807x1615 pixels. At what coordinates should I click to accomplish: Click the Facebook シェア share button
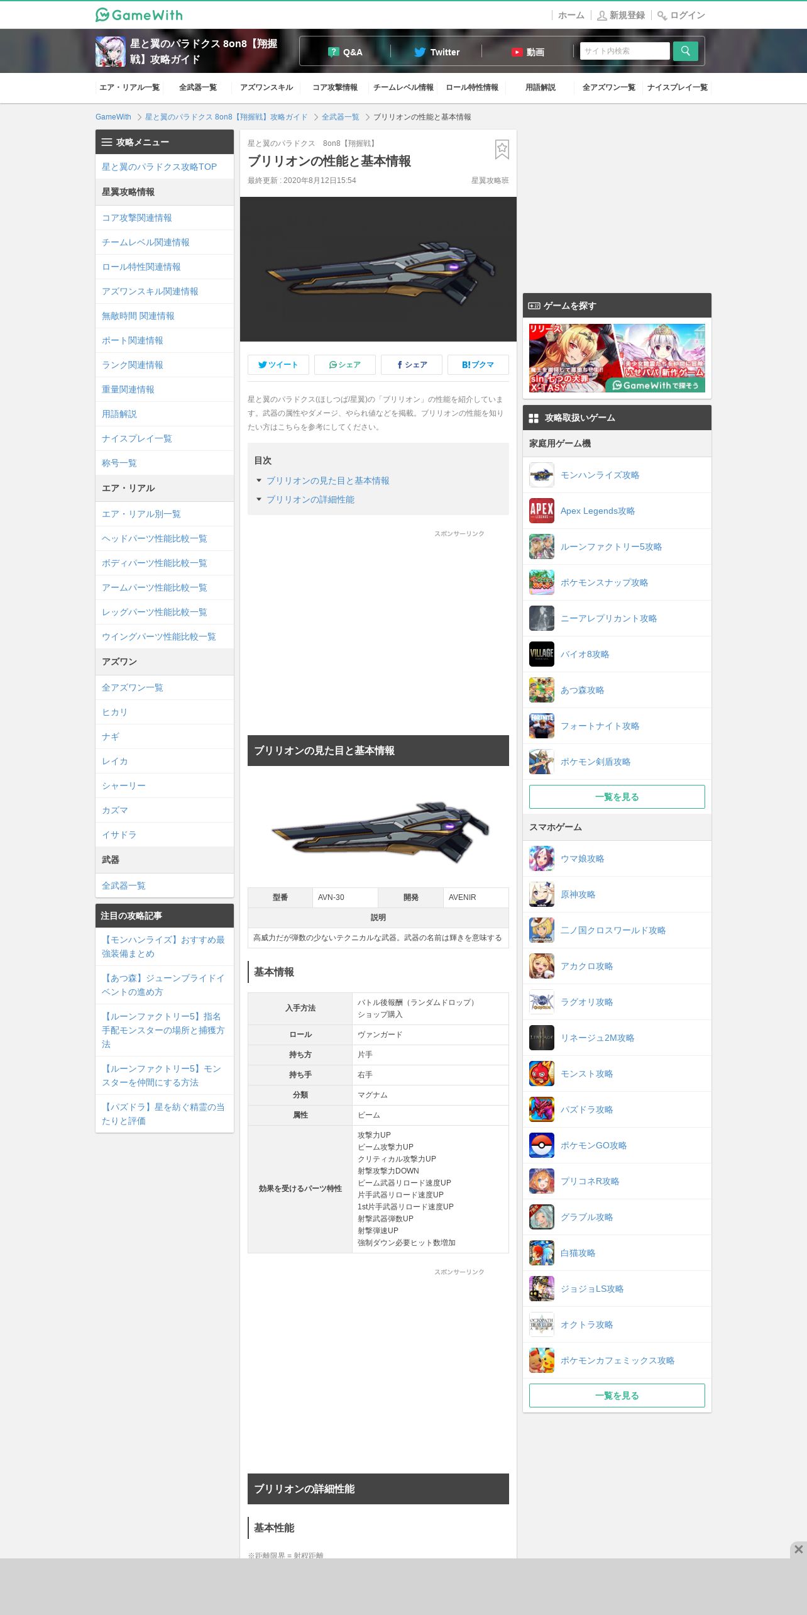[x=412, y=365]
